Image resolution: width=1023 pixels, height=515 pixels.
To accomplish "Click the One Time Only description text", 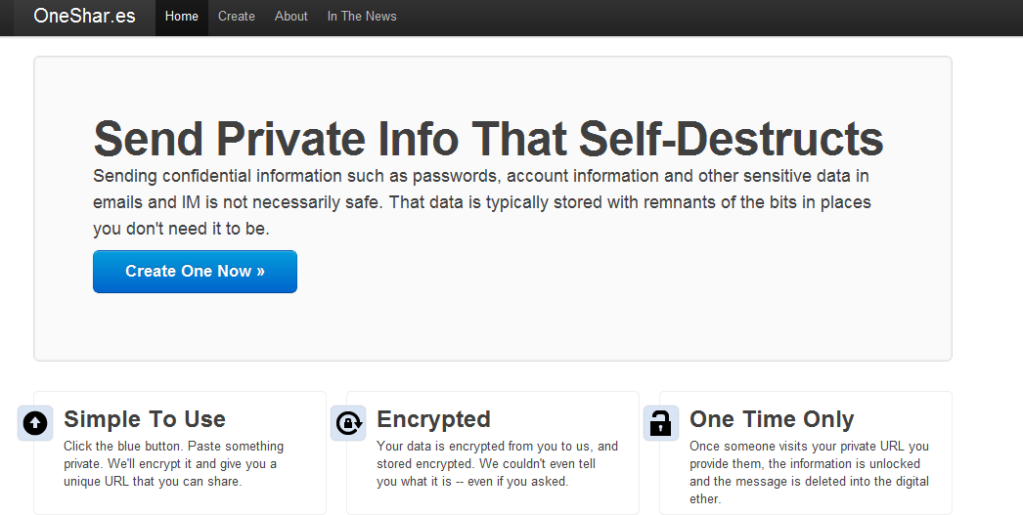I will point(809,473).
